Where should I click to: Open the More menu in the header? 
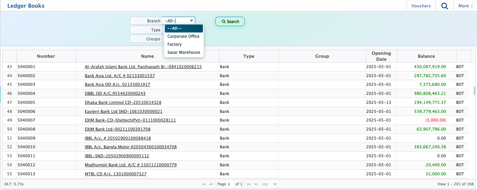pos(465,6)
